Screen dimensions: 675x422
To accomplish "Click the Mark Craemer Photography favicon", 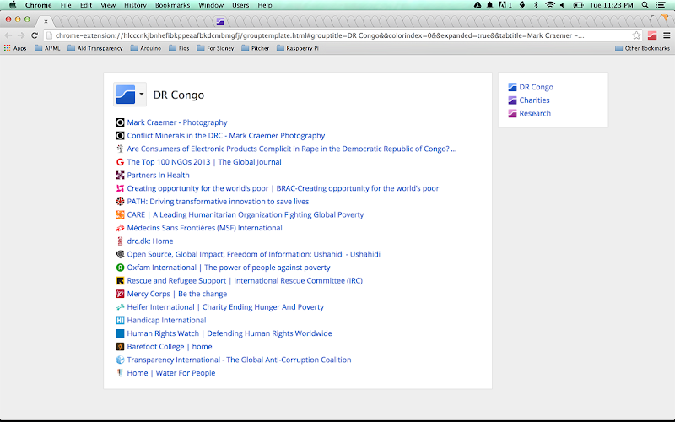I will [x=120, y=122].
